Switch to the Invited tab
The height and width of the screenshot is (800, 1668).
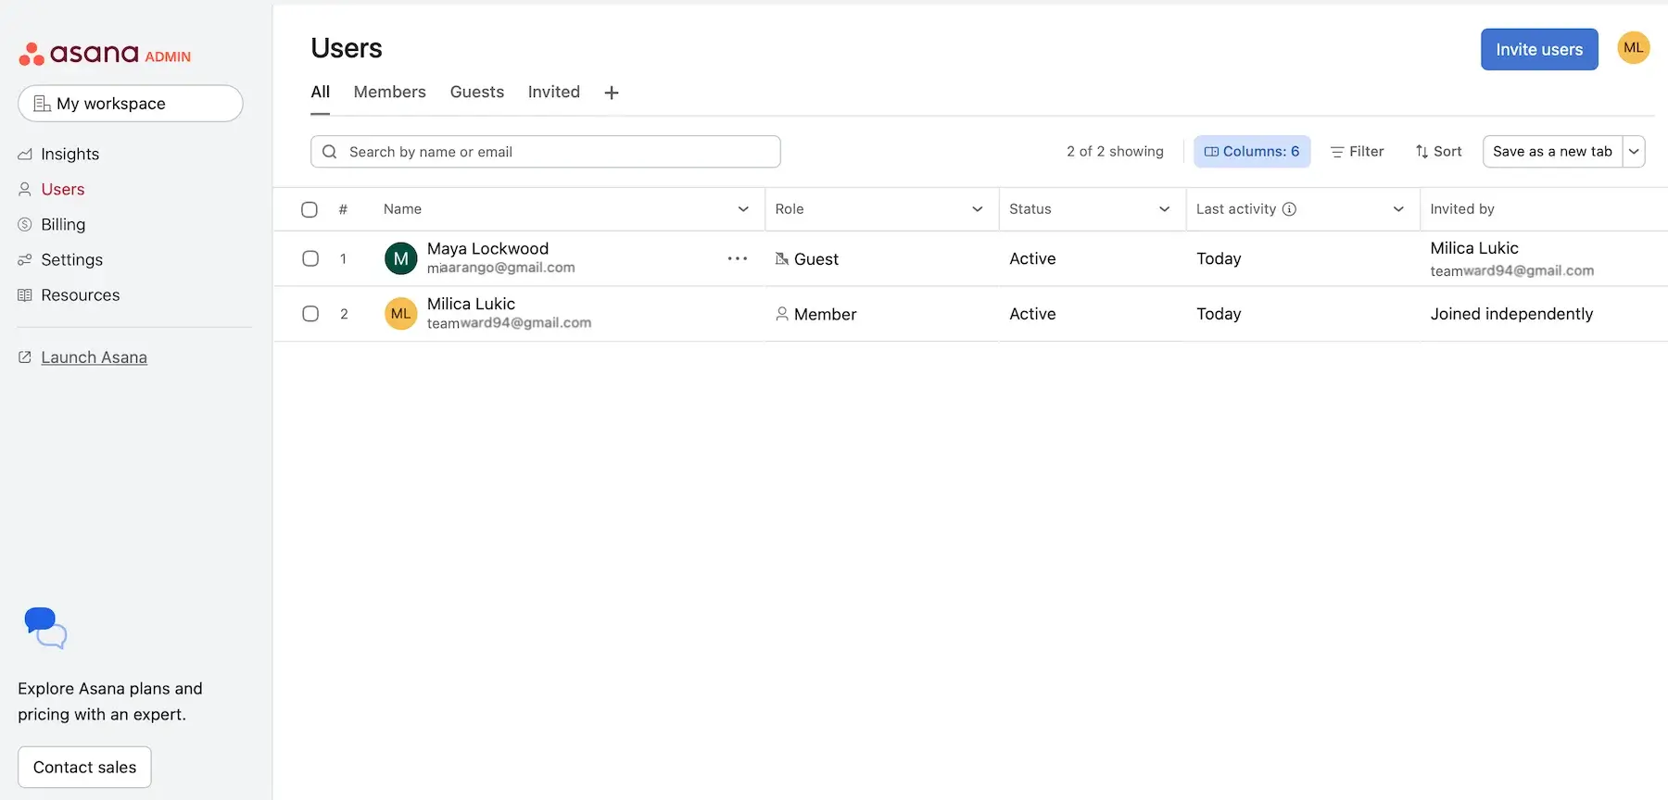554,93
